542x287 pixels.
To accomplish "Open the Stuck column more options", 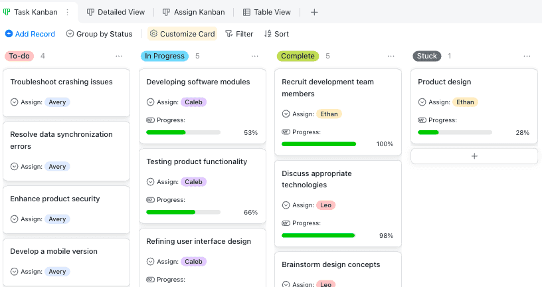I will coord(527,56).
